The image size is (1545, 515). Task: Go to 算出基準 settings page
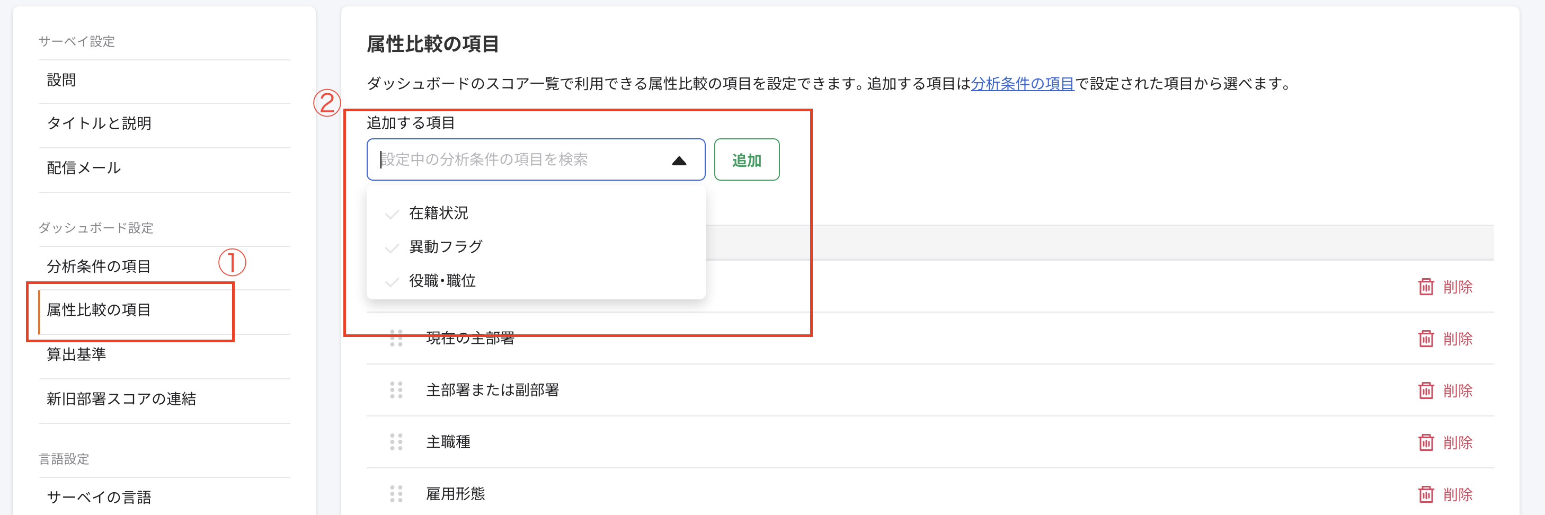click(x=76, y=355)
